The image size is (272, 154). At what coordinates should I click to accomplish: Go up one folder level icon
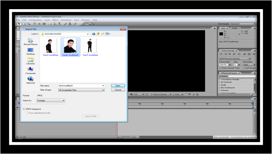click(x=98, y=34)
